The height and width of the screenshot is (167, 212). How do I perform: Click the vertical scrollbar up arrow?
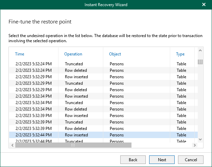200,51
